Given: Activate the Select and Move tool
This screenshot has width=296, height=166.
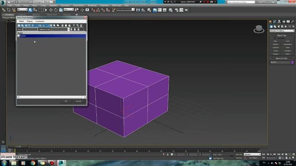Looking at the screenshot, I should pos(50,10).
